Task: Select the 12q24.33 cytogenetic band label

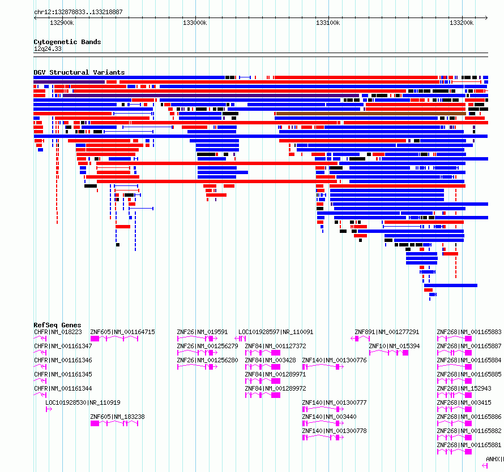Action: point(48,49)
